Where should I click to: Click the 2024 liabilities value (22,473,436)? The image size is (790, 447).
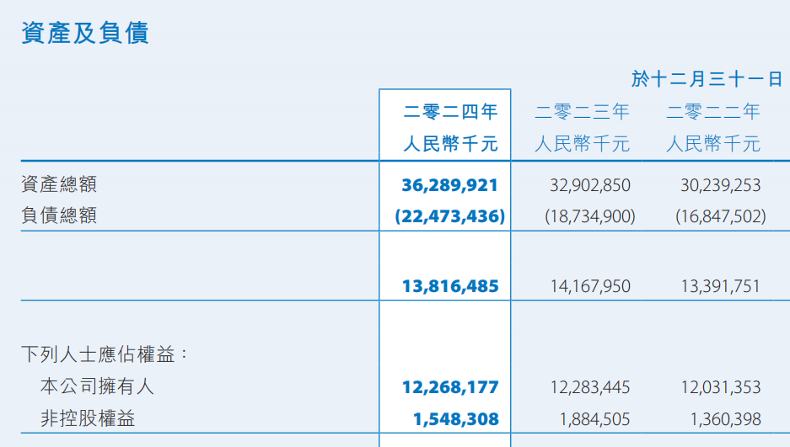(449, 216)
